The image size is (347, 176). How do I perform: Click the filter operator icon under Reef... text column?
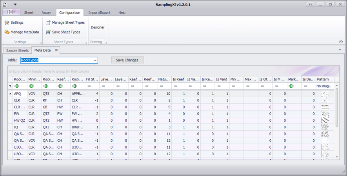tap(60, 86)
